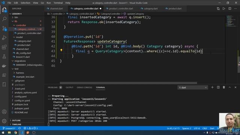This screenshot has width=240, height=135.
Task: Click the Run play button in editor toolbar
Action: click(x=224, y=9)
